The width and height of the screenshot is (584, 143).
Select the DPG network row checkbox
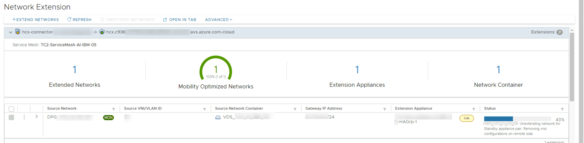pyautogui.click(x=11, y=117)
